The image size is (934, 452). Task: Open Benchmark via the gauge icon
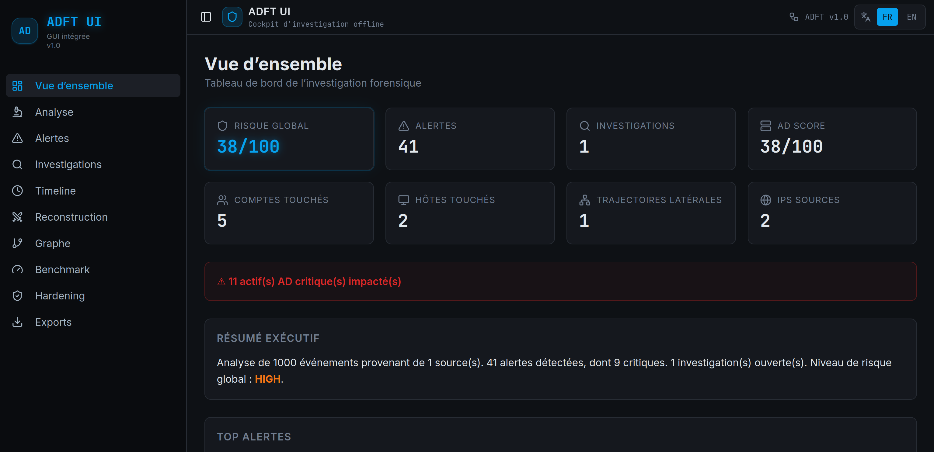(17, 269)
